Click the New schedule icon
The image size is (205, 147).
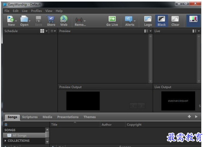click(10, 19)
